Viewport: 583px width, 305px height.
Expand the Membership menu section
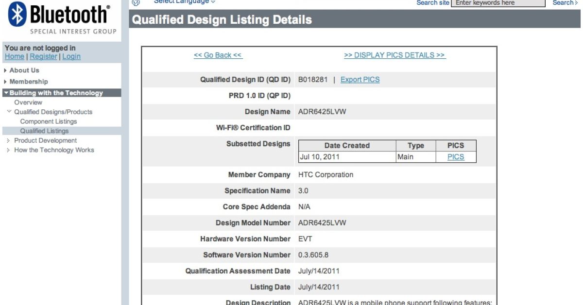pyautogui.click(x=29, y=82)
